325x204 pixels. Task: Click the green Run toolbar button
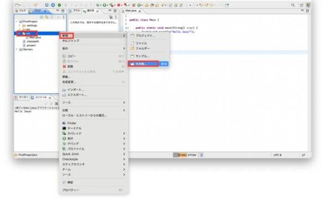tap(105, 5)
